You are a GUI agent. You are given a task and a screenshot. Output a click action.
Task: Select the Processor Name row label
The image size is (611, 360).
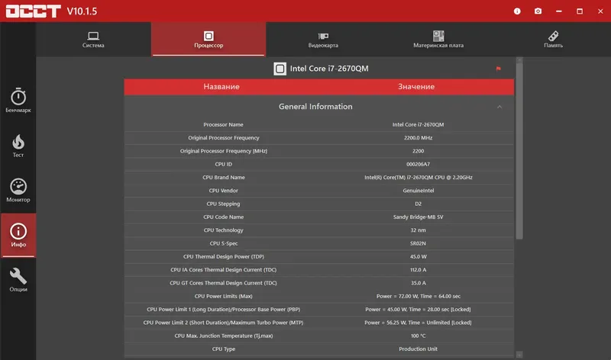click(223, 124)
